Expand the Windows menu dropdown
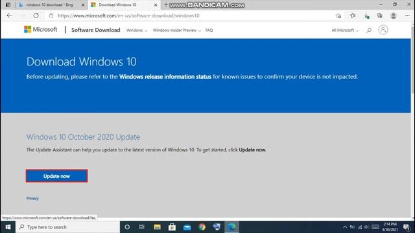The height and width of the screenshot is (233, 415). (x=137, y=30)
